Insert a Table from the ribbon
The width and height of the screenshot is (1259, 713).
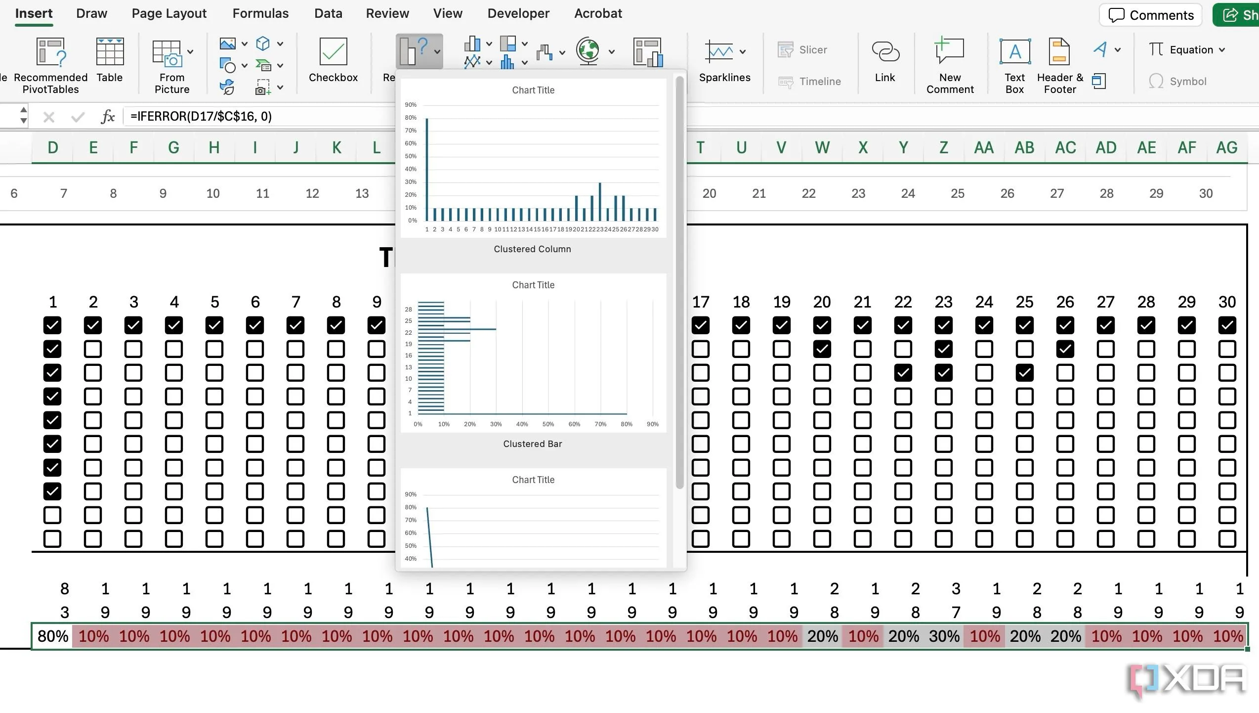(109, 60)
